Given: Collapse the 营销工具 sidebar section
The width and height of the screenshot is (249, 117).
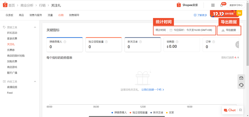Looking at the screenshot, I should (35, 27).
